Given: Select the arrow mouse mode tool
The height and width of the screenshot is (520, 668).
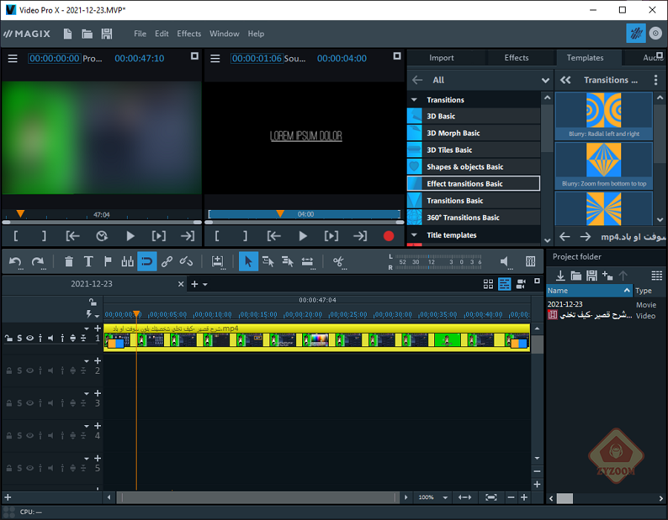Looking at the screenshot, I should click(x=249, y=262).
